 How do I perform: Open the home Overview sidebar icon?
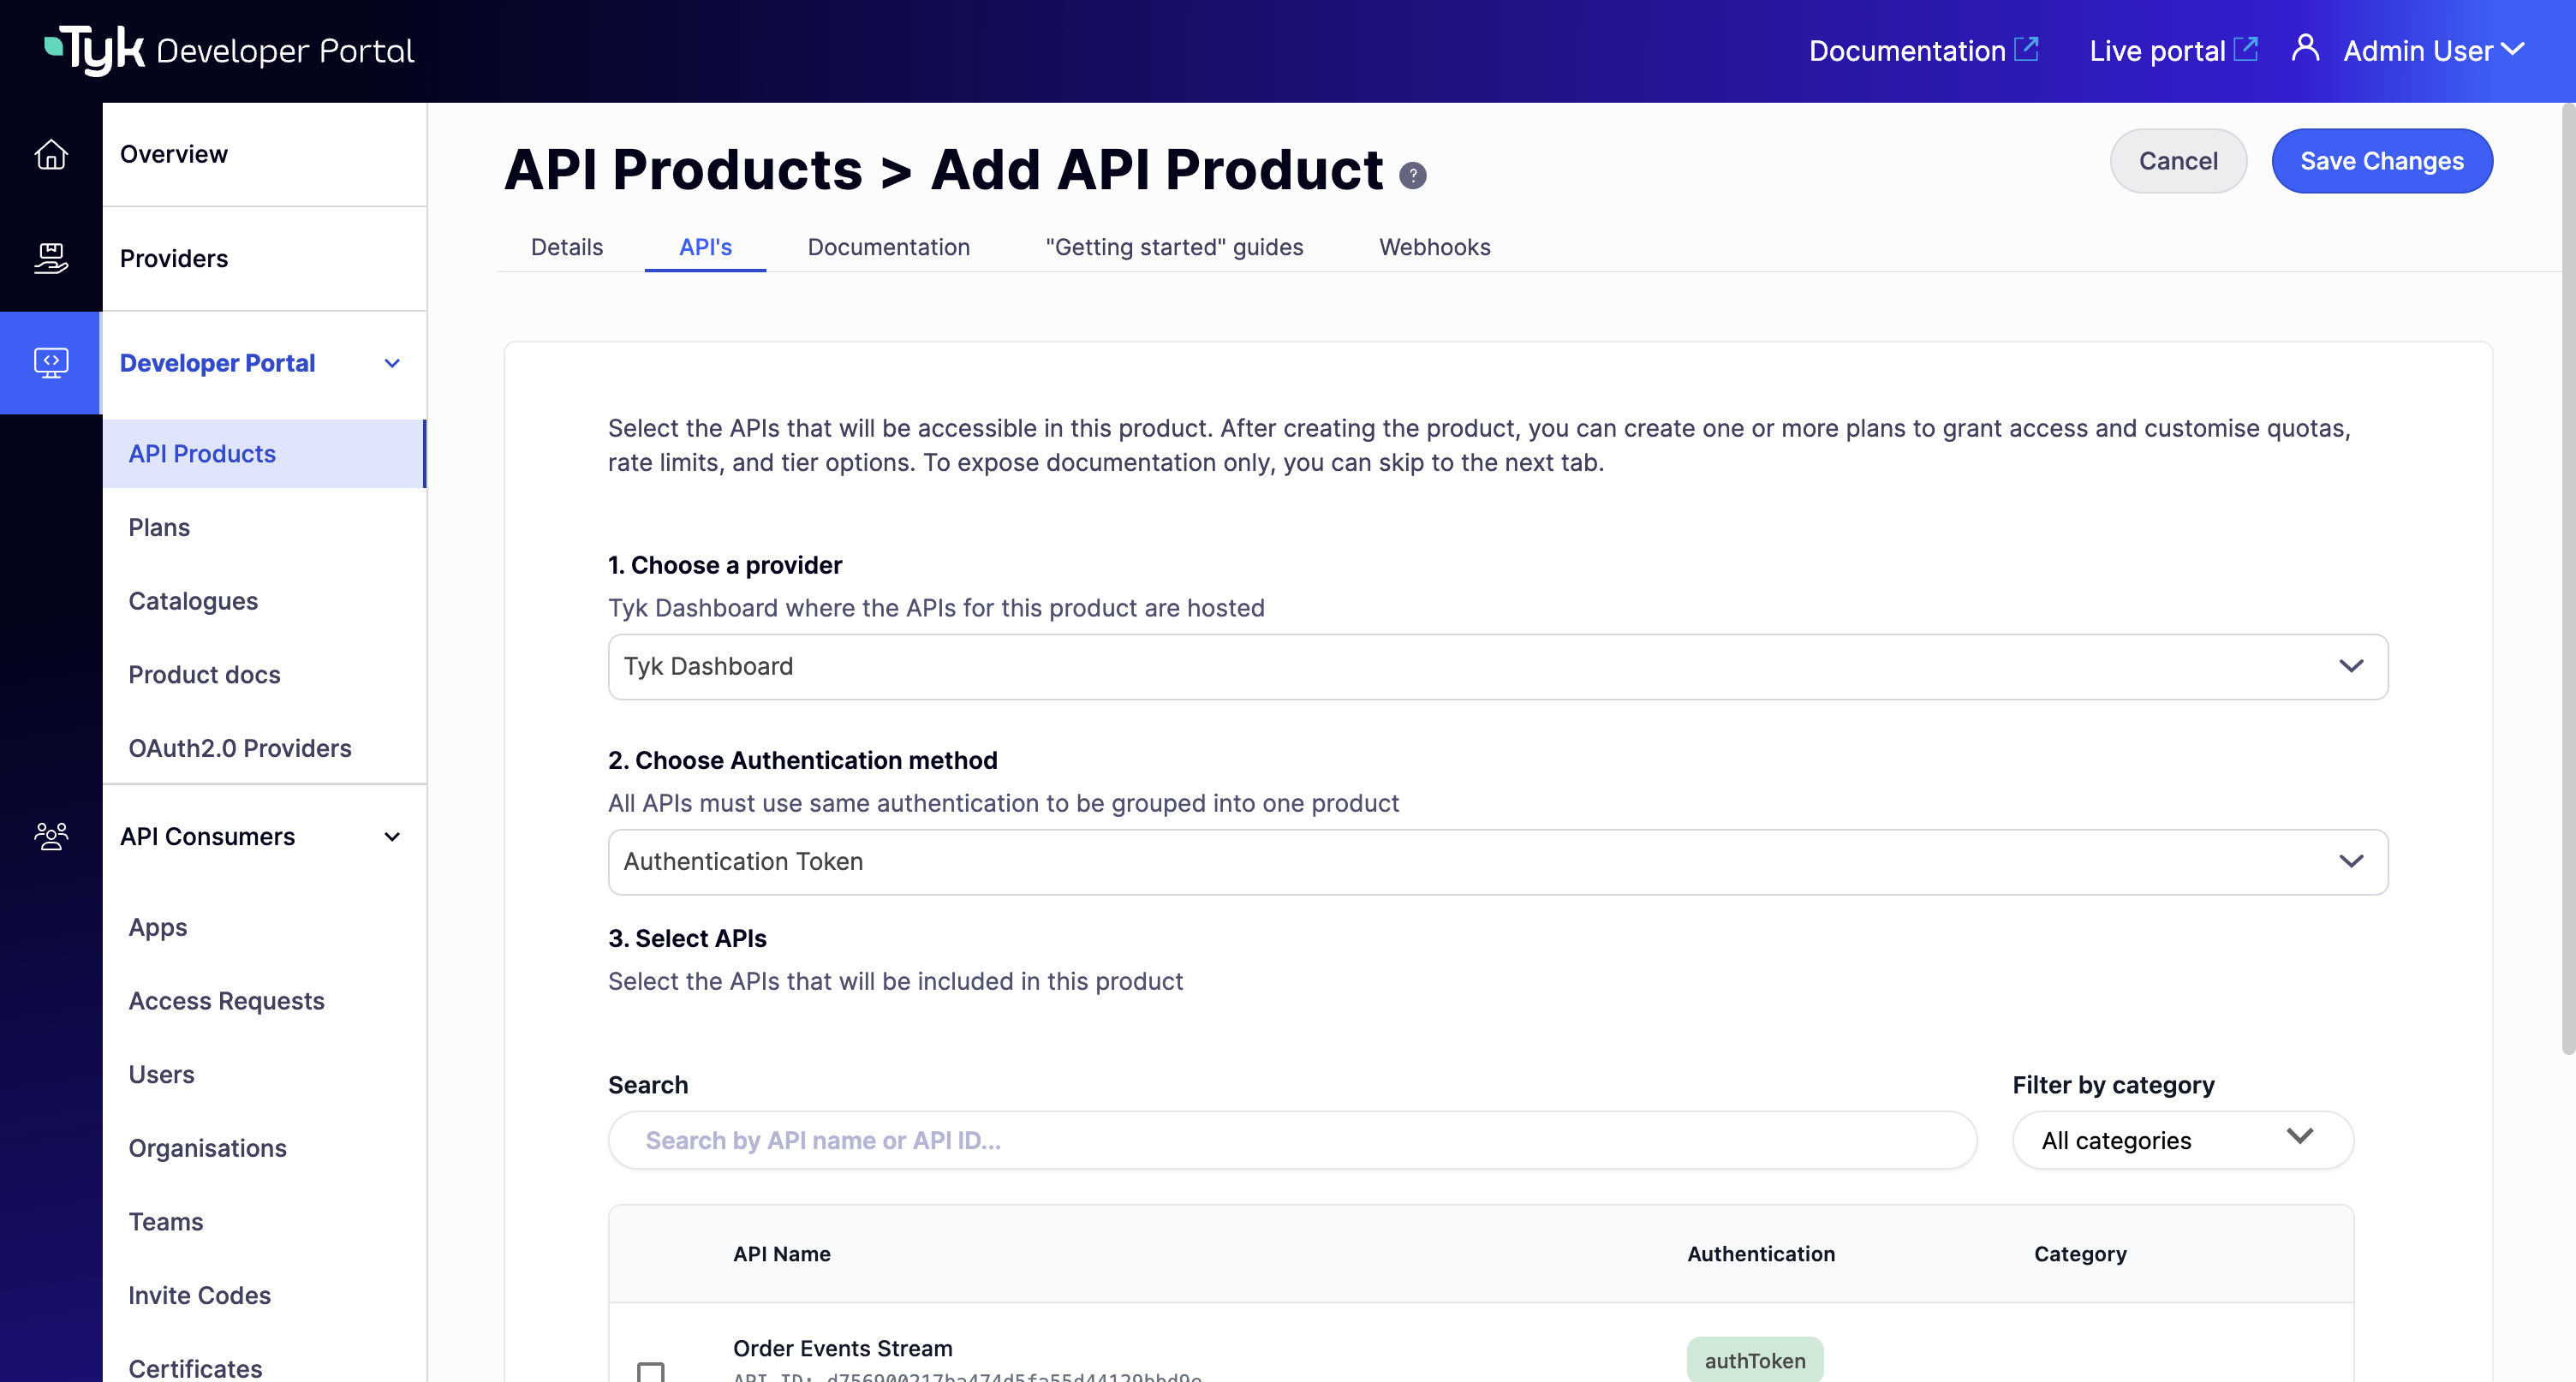[51, 154]
